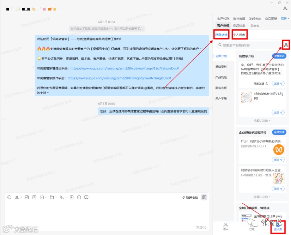Open the 管理员手册 yuque link
This screenshot has height=235, width=291.
125,68
